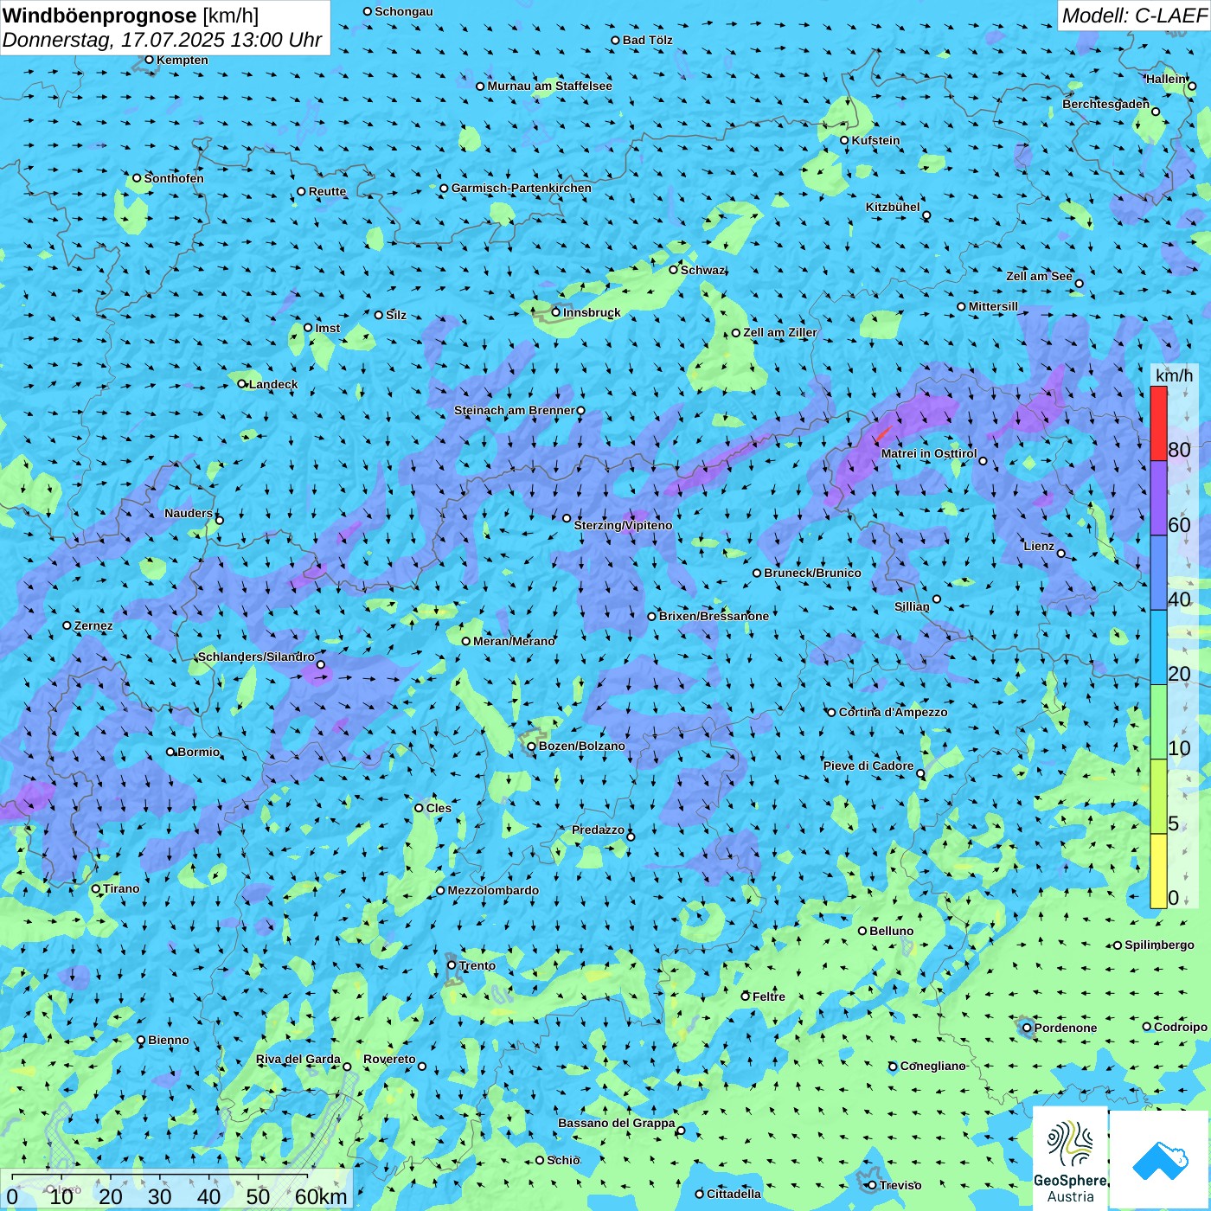Click the Brixen/Bressanone label
The image size is (1211, 1211).
[x=714, y=616]
